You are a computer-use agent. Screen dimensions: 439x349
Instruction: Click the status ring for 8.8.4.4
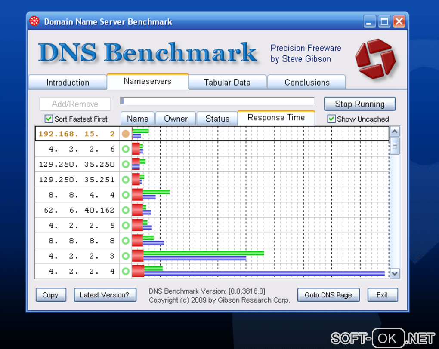[x=126, y=195]
